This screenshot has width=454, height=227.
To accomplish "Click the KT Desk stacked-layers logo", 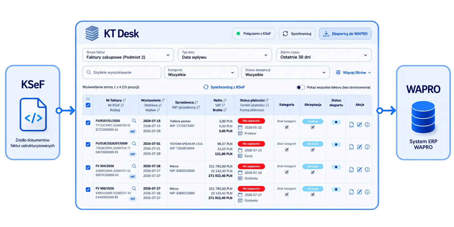I will (x=92, y=33).
